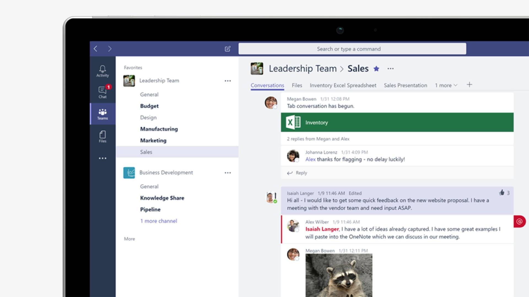Open the Sales Presentation tab
529x297 pixels.
tap(405, 86)
